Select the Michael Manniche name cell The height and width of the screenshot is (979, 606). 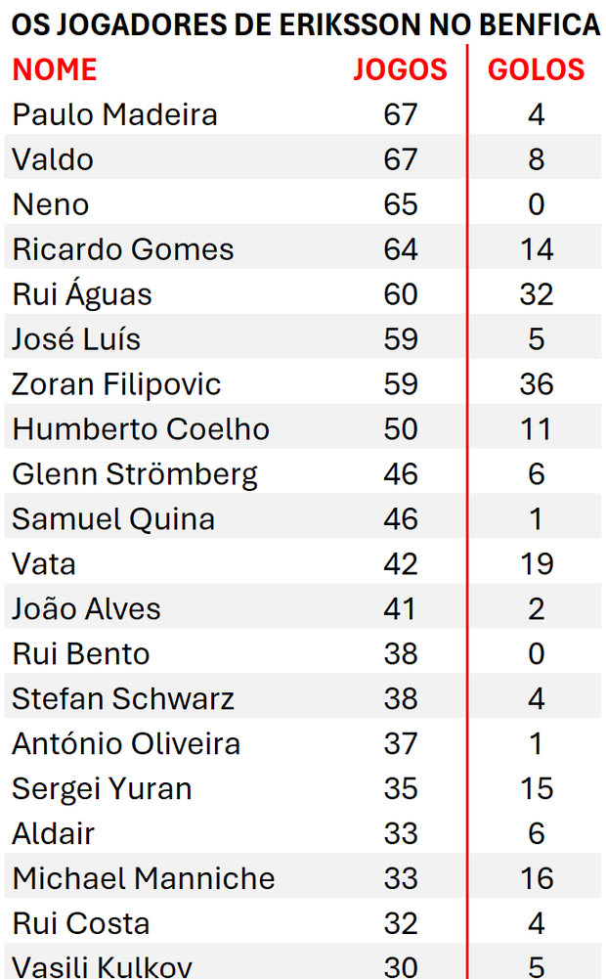144,878
